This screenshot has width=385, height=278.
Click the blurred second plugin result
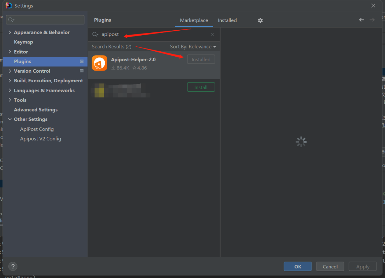(x=154, y=91)
